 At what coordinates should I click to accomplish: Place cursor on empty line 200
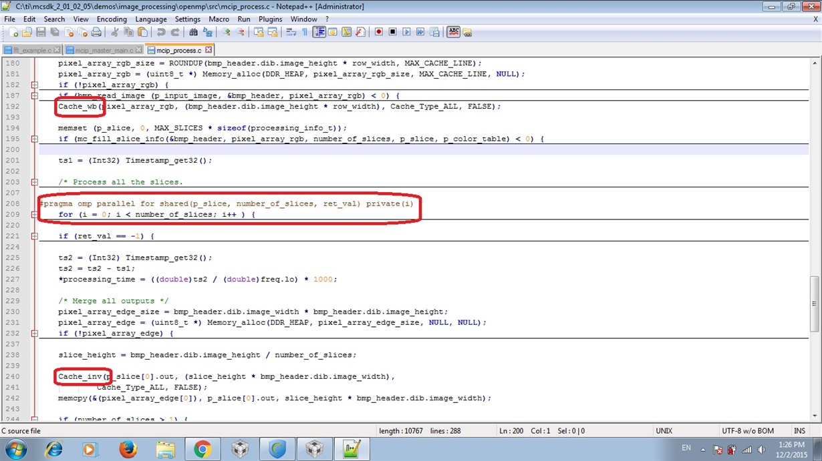click(x=424, y=149)
